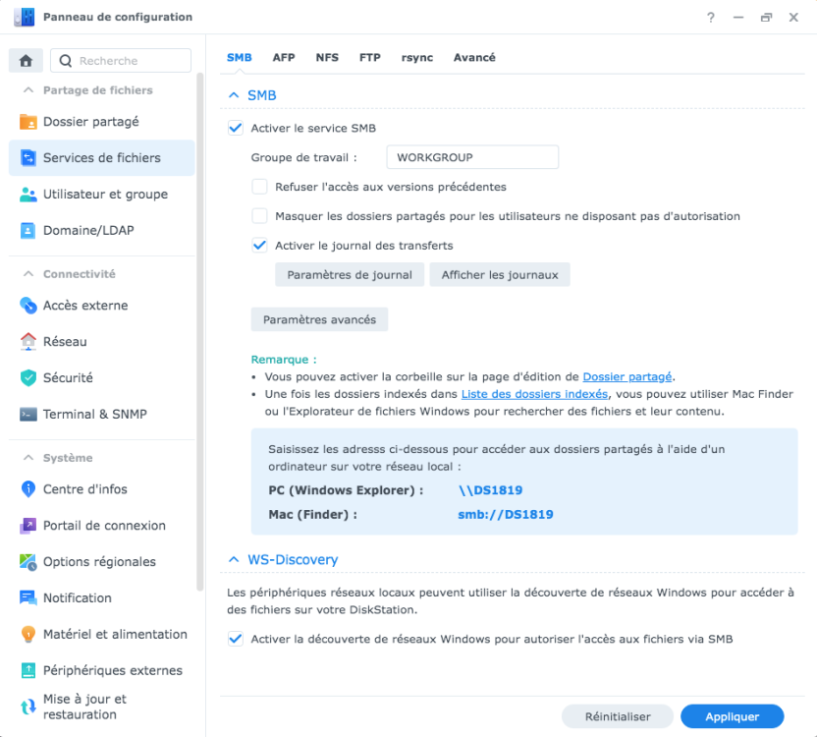Select Sécurité in the sidebar
The width and height of the screenshot is (817, 737).
101,377
